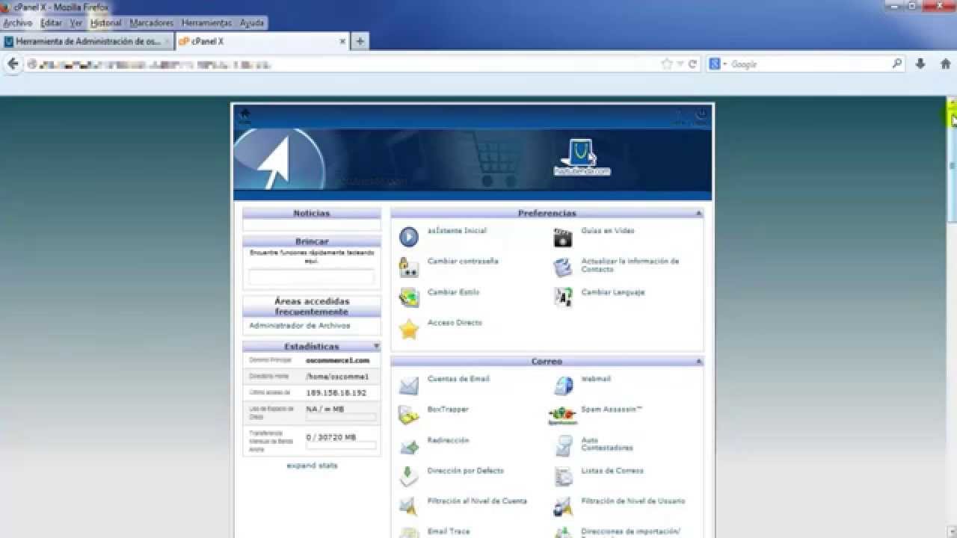Screen dimensions: 957x538
Task: Open the URL history dropdown arrow
Action: [680, 64]
